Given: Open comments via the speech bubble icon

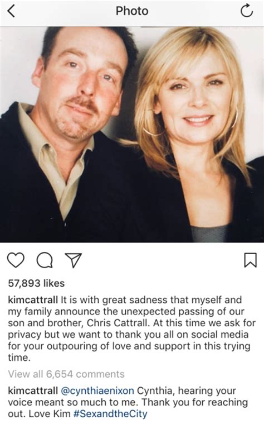Looking at the screenshot, I should 45,260.
